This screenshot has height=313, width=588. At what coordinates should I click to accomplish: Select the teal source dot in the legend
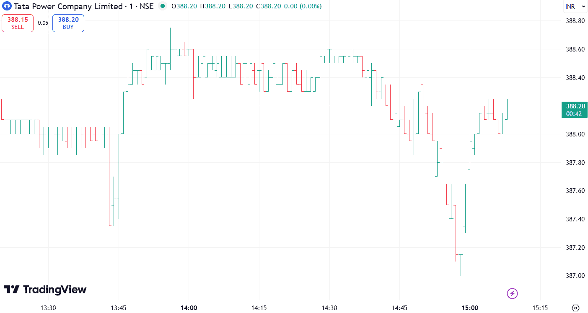[x=162, y=6]
